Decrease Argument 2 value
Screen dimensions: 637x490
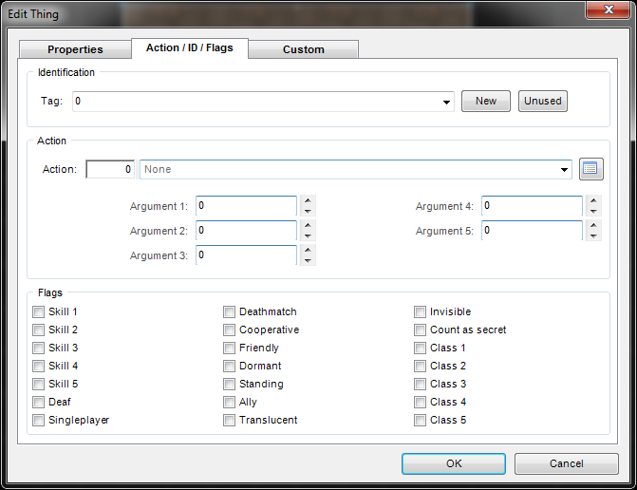308,236
